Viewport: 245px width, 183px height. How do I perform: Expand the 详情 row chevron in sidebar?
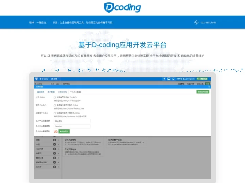pyautogui.click(x=58, y=144)
